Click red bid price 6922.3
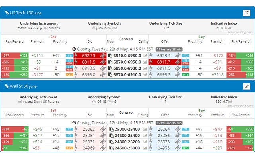255x159 pixels. click(88, 56)
